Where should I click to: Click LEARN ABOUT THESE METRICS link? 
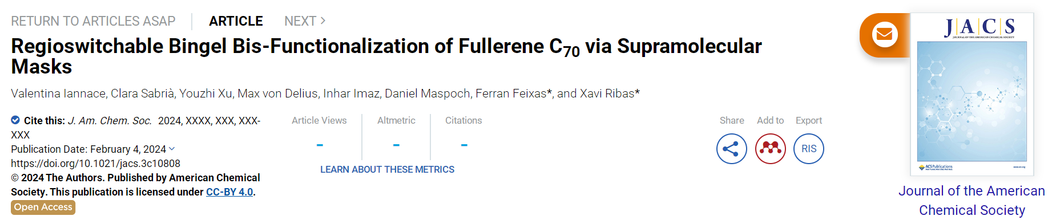387,169
